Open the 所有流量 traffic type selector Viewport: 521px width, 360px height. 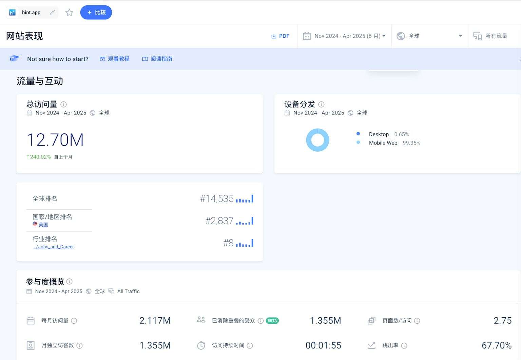coord(490,36)
